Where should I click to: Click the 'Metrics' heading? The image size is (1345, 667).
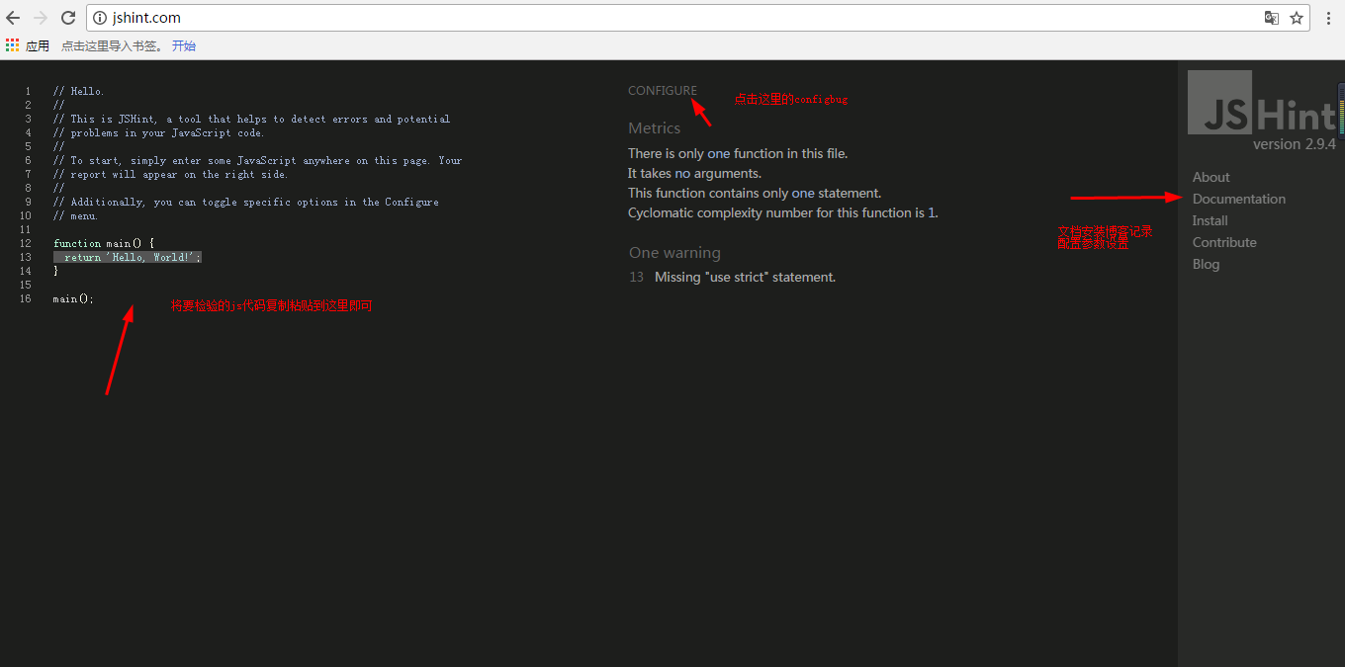click(x=655, y=127)
